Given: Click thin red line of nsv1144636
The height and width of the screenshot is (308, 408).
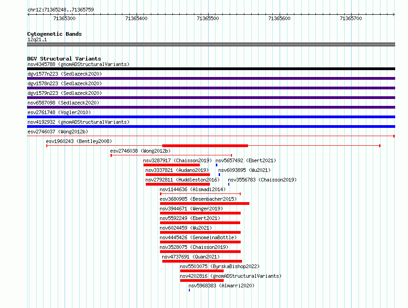Looking at the screenshot, I should (x=200, y=194).
